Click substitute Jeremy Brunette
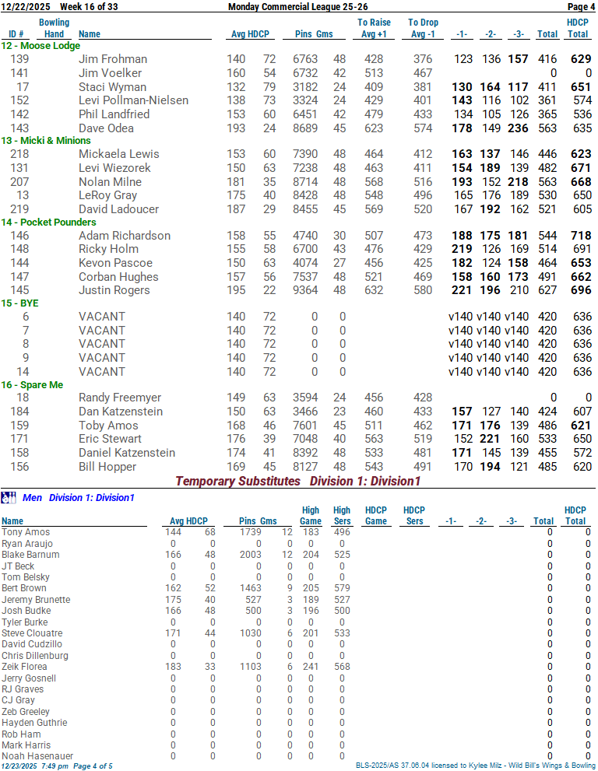 pyautogui.click(x=36, y=600)
